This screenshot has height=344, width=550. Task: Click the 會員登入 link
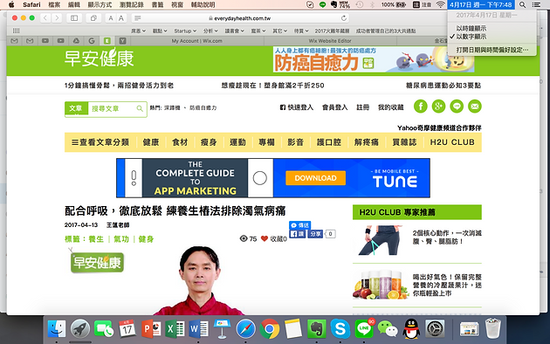(x=334, y=107)
